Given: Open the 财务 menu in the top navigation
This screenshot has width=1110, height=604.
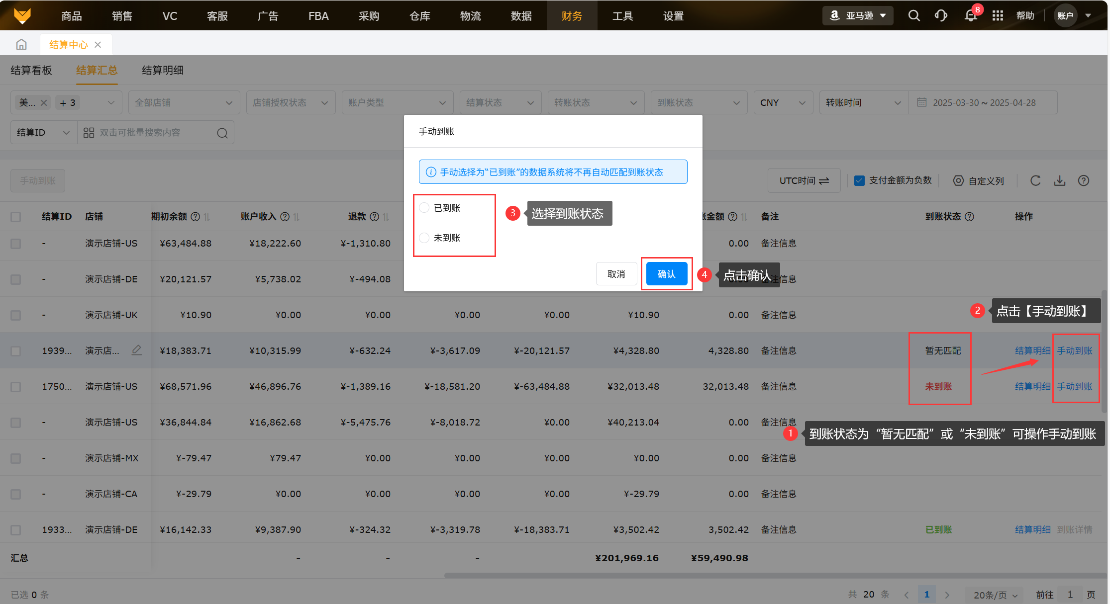Looking at the screenshot, I should (x=572, y=16).
